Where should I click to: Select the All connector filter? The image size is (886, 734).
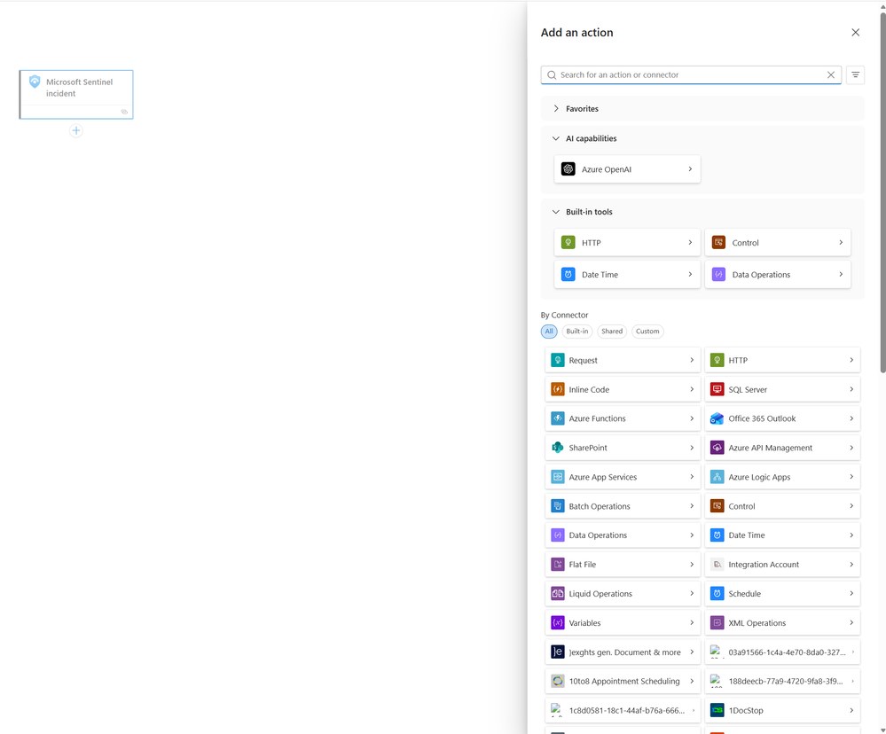click(549, 332)
